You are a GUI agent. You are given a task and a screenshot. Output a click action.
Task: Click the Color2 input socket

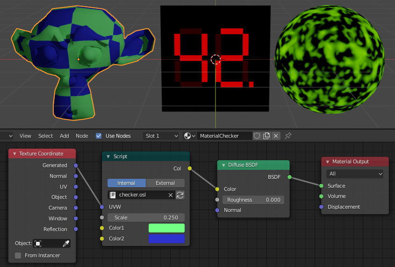pos(102,239)
